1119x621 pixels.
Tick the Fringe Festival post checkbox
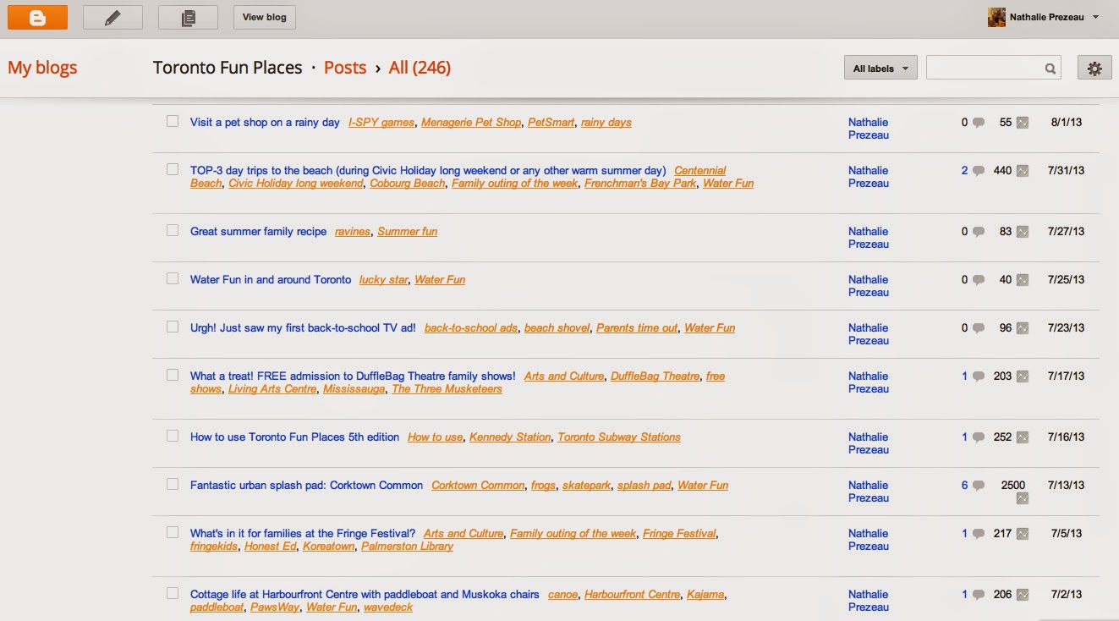(x=173, y=532)
